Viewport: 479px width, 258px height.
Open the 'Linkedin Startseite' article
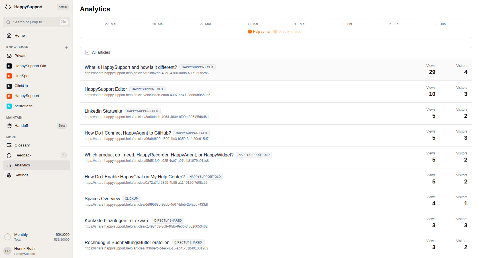[x=103, y=111]
